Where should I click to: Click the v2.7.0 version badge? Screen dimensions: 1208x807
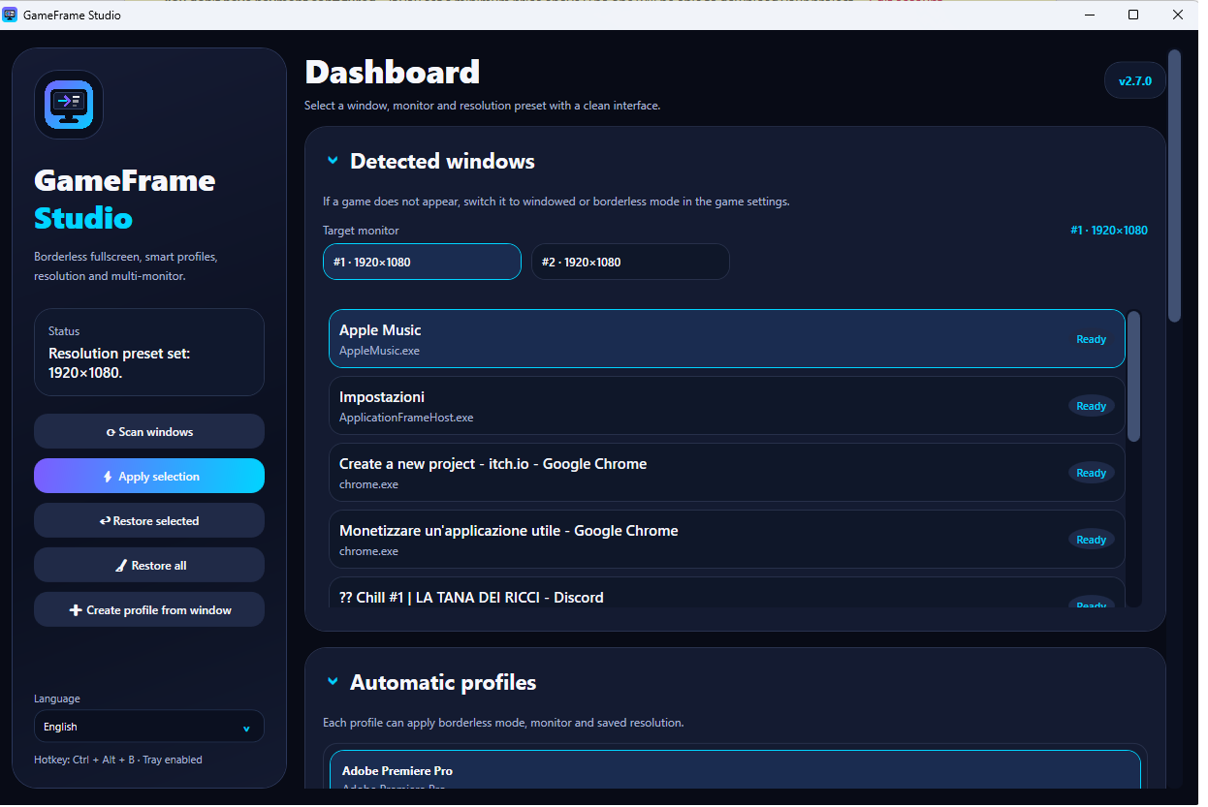1135,81
